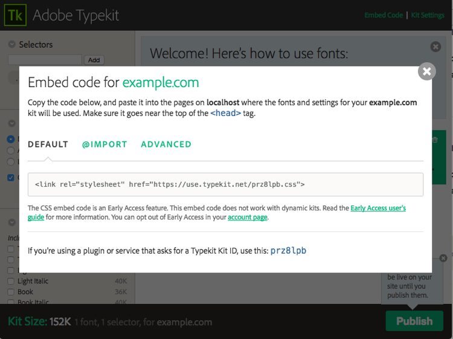Close the Embed code dialog

click(426, 71)
